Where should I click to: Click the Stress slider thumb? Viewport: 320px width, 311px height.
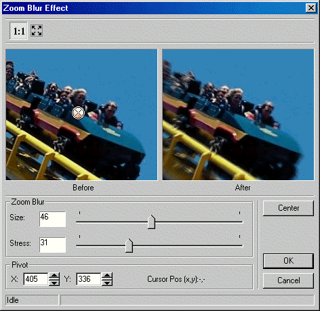coord(129,245)
